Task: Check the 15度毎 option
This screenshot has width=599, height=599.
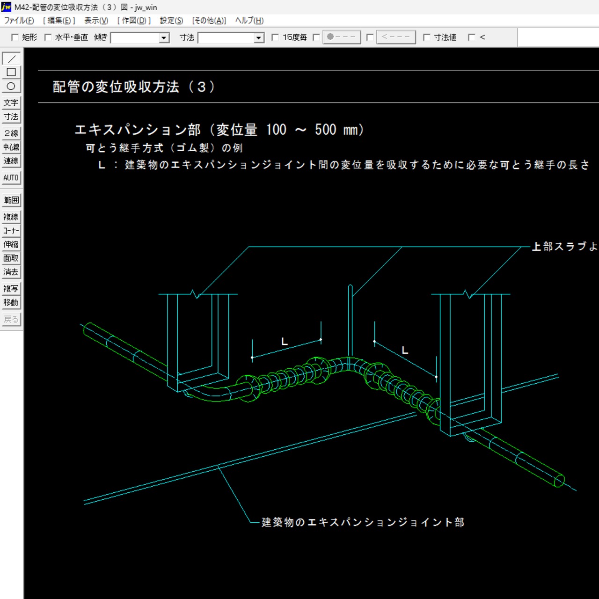Action: pos(275,37)
